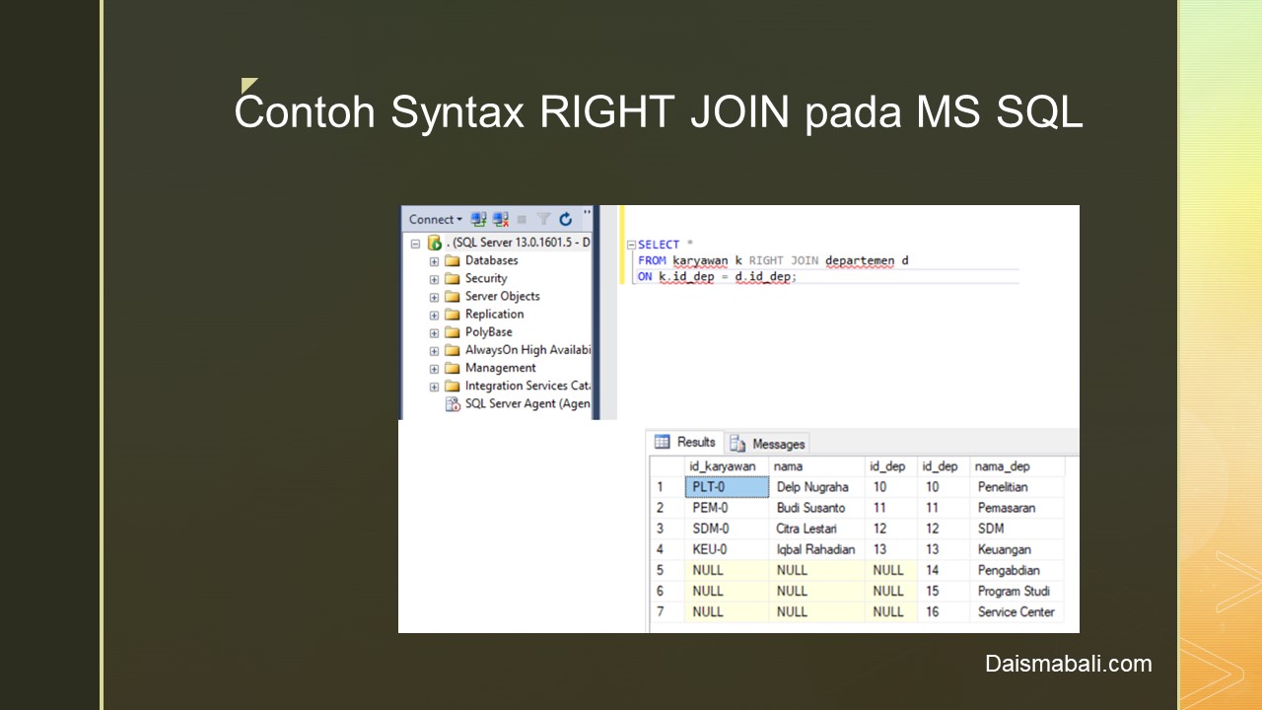
Task: Expand the Server Objects node
Action: (434, 297)
